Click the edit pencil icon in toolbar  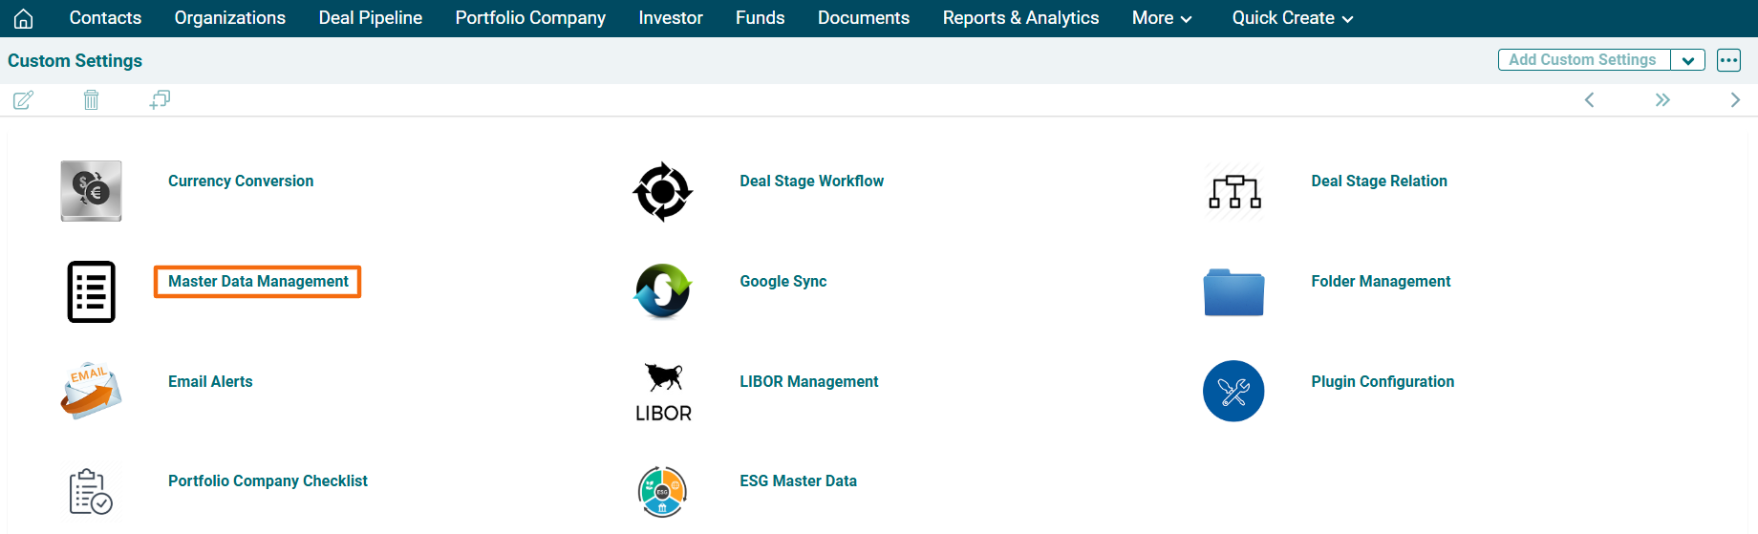point(24,99)
